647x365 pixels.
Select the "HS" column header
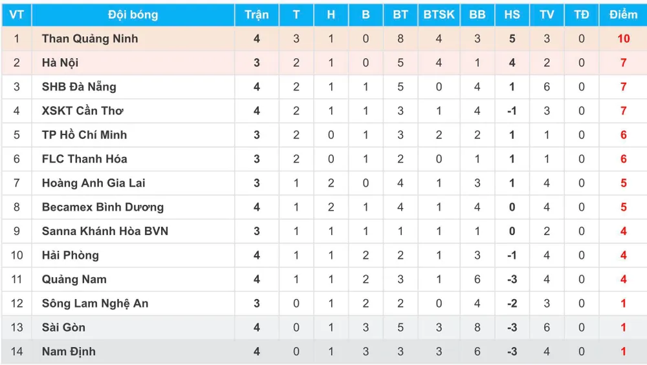tap(512, 15)
